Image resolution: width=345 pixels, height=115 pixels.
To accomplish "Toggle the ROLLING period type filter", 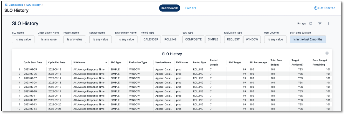I will point(170,39).
